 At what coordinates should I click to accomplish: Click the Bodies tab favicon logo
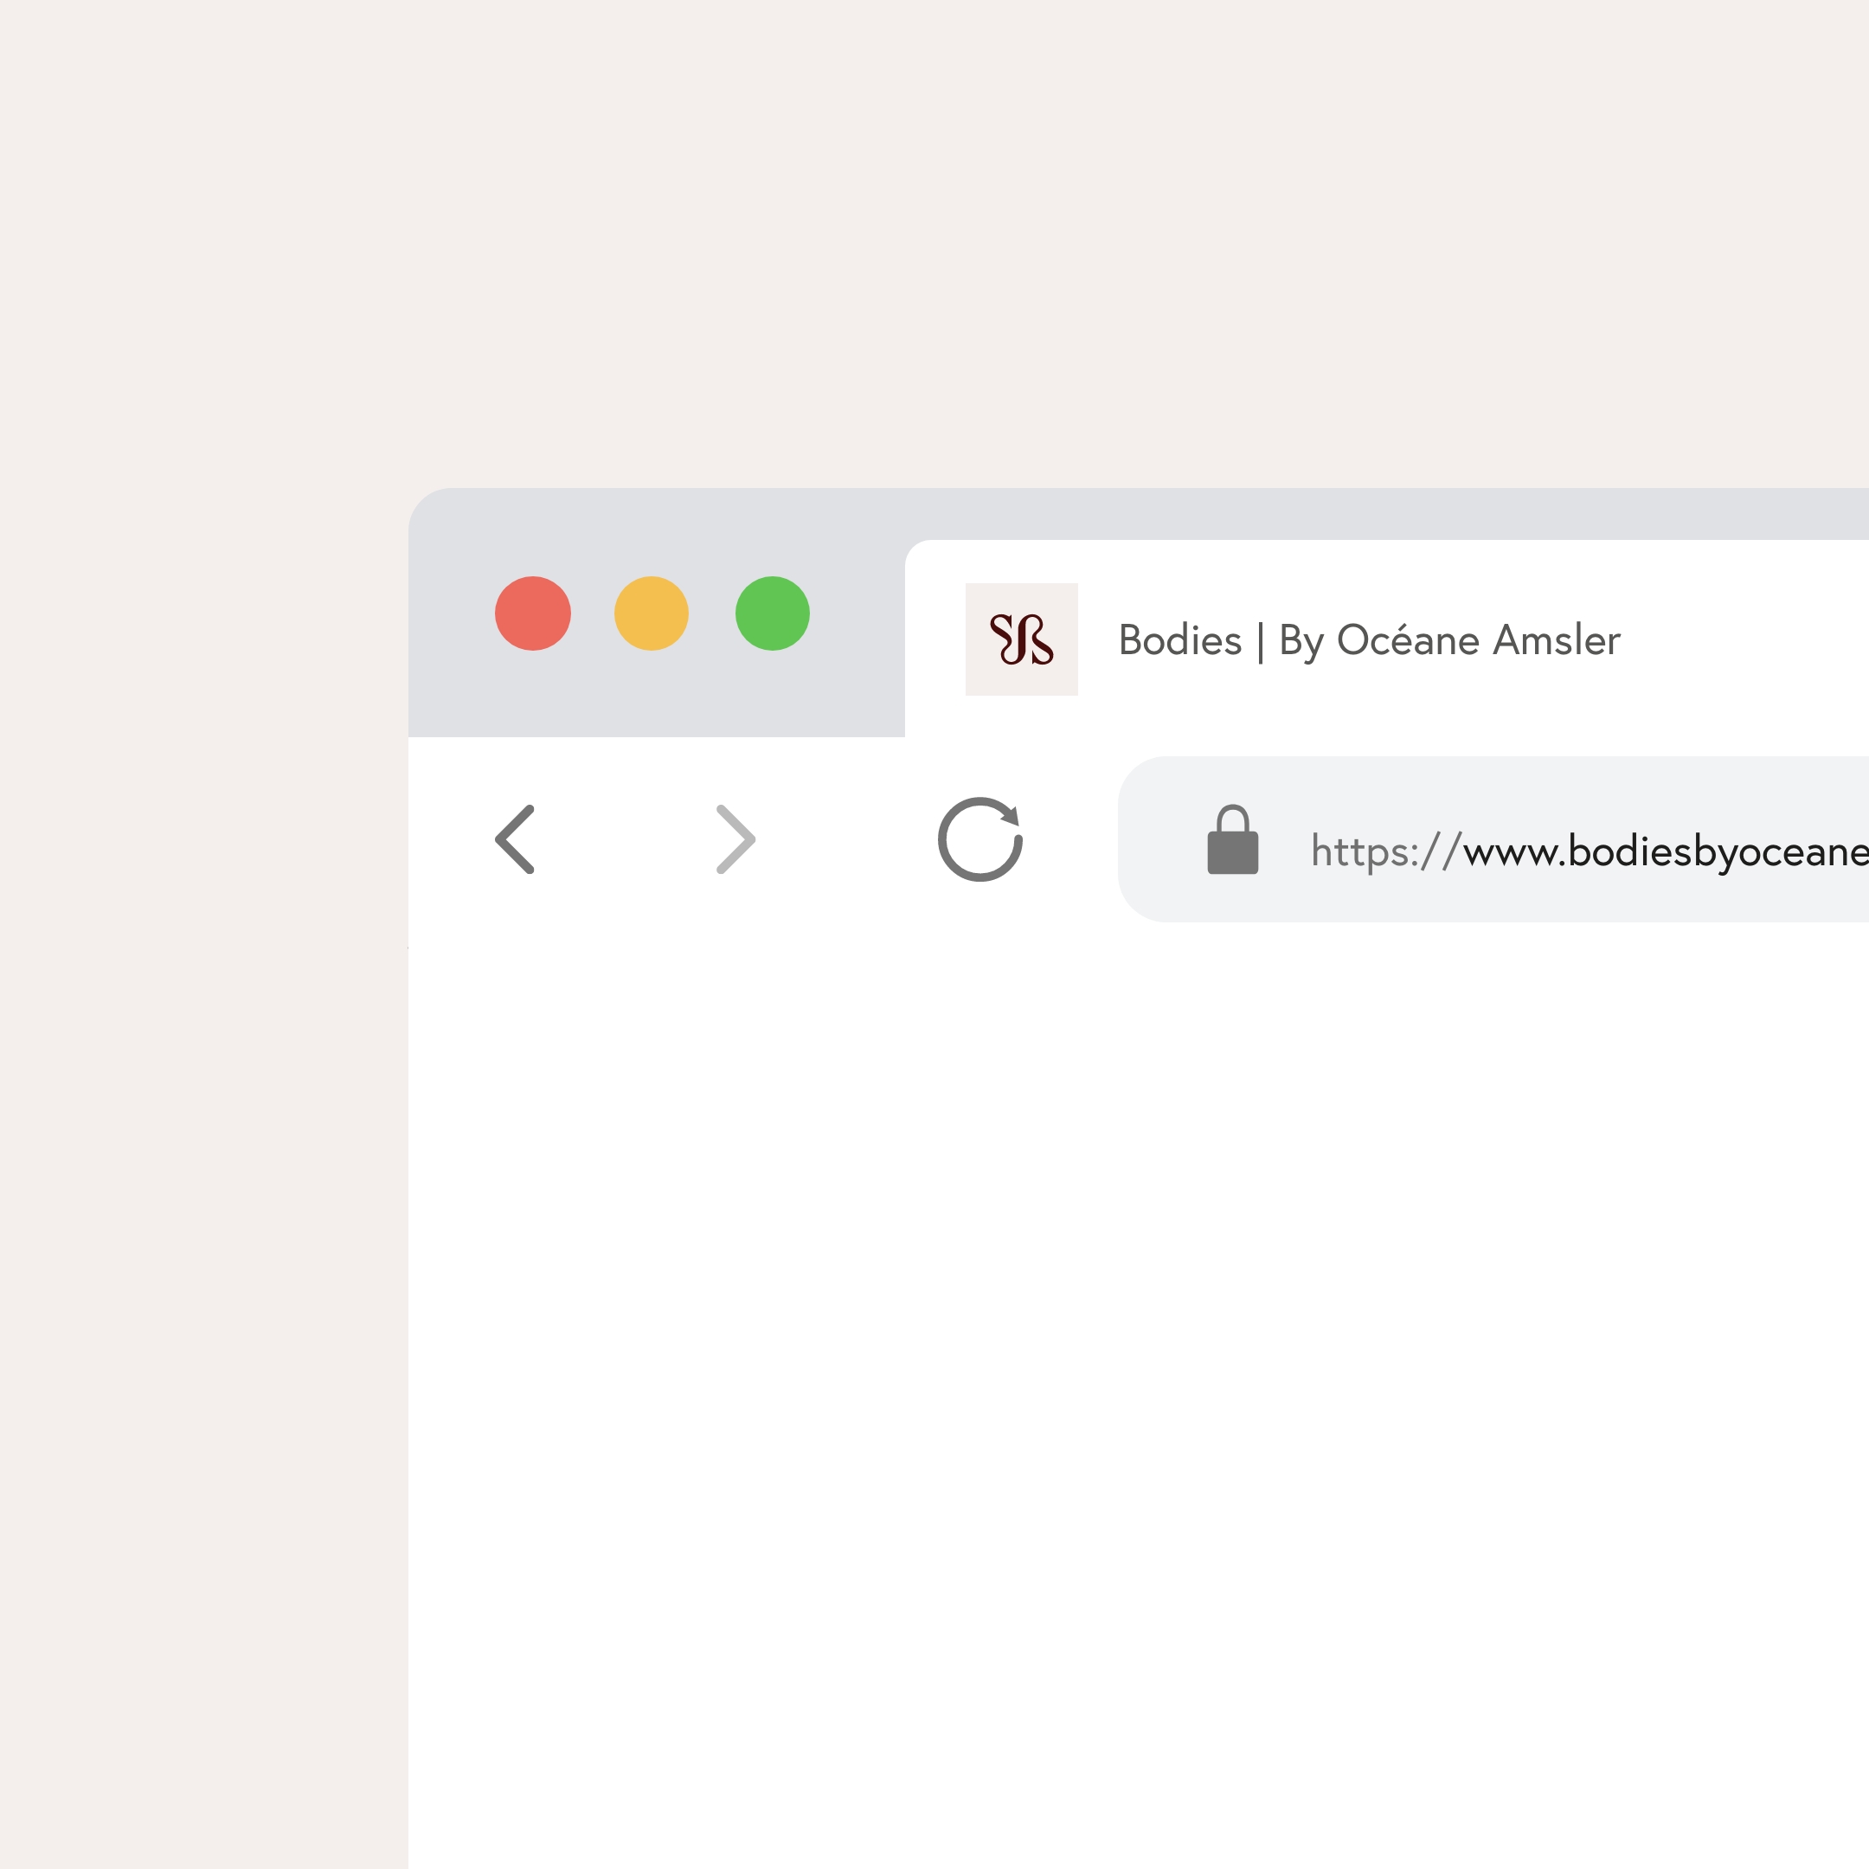(x=1022, y=639)
